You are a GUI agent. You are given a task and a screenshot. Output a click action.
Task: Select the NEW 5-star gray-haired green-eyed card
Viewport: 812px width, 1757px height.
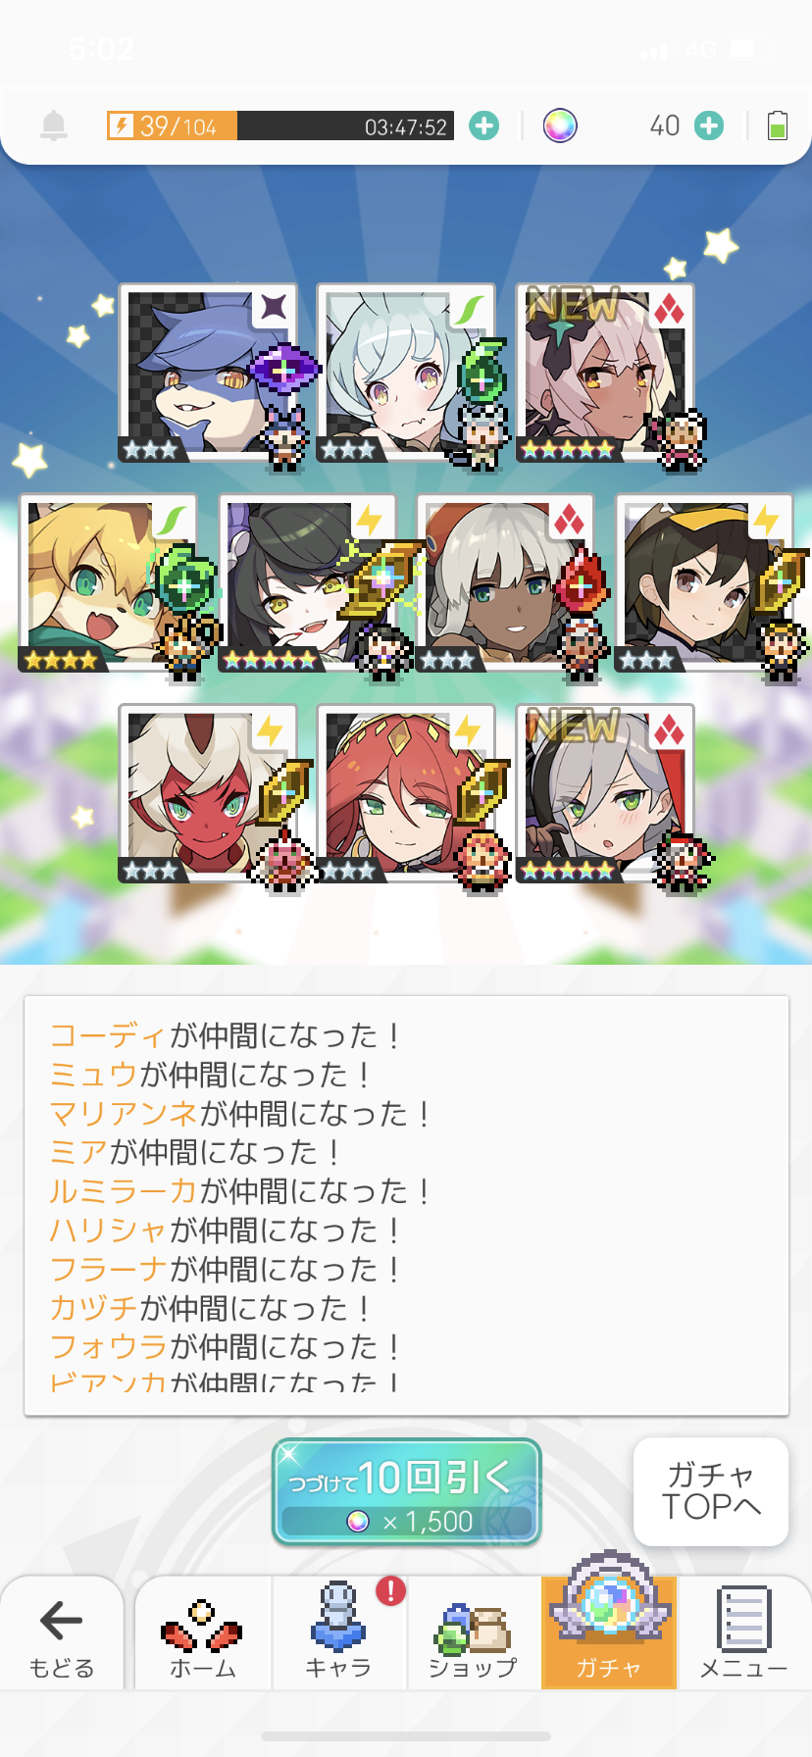(605, 793)
